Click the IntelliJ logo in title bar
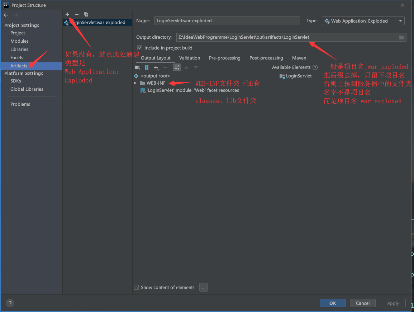This screenshot has height=312, width=414. [x=6, y=5]
